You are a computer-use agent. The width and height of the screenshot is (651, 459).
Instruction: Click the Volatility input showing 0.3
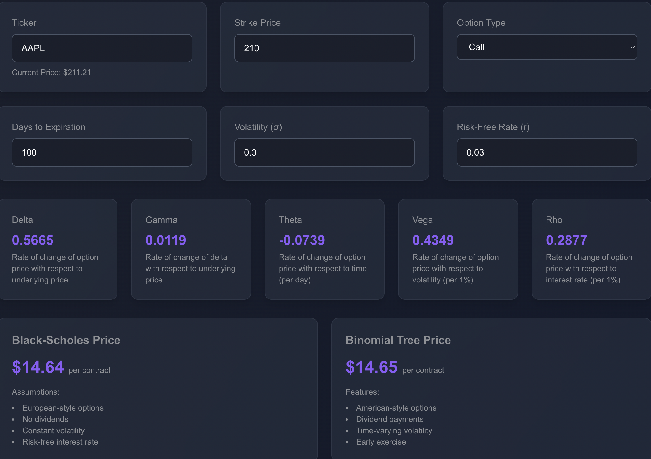[x=324, y=152]
